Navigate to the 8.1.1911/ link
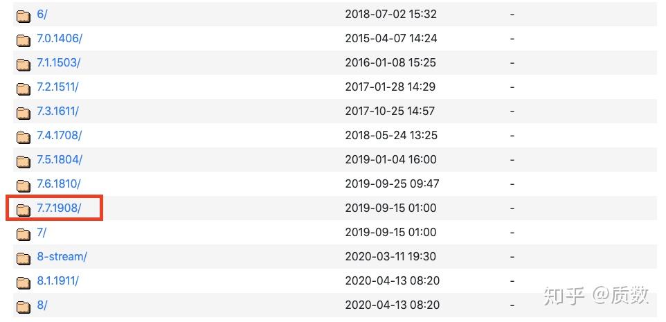The image size is (666, 322). [57, 281]
